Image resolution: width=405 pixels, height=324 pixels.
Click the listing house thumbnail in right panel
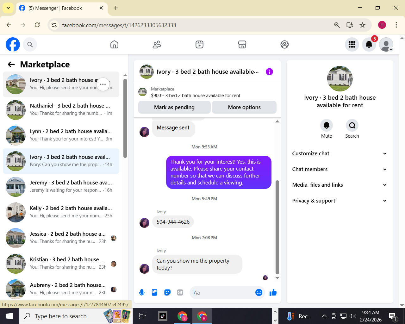[x=340, y=78]
